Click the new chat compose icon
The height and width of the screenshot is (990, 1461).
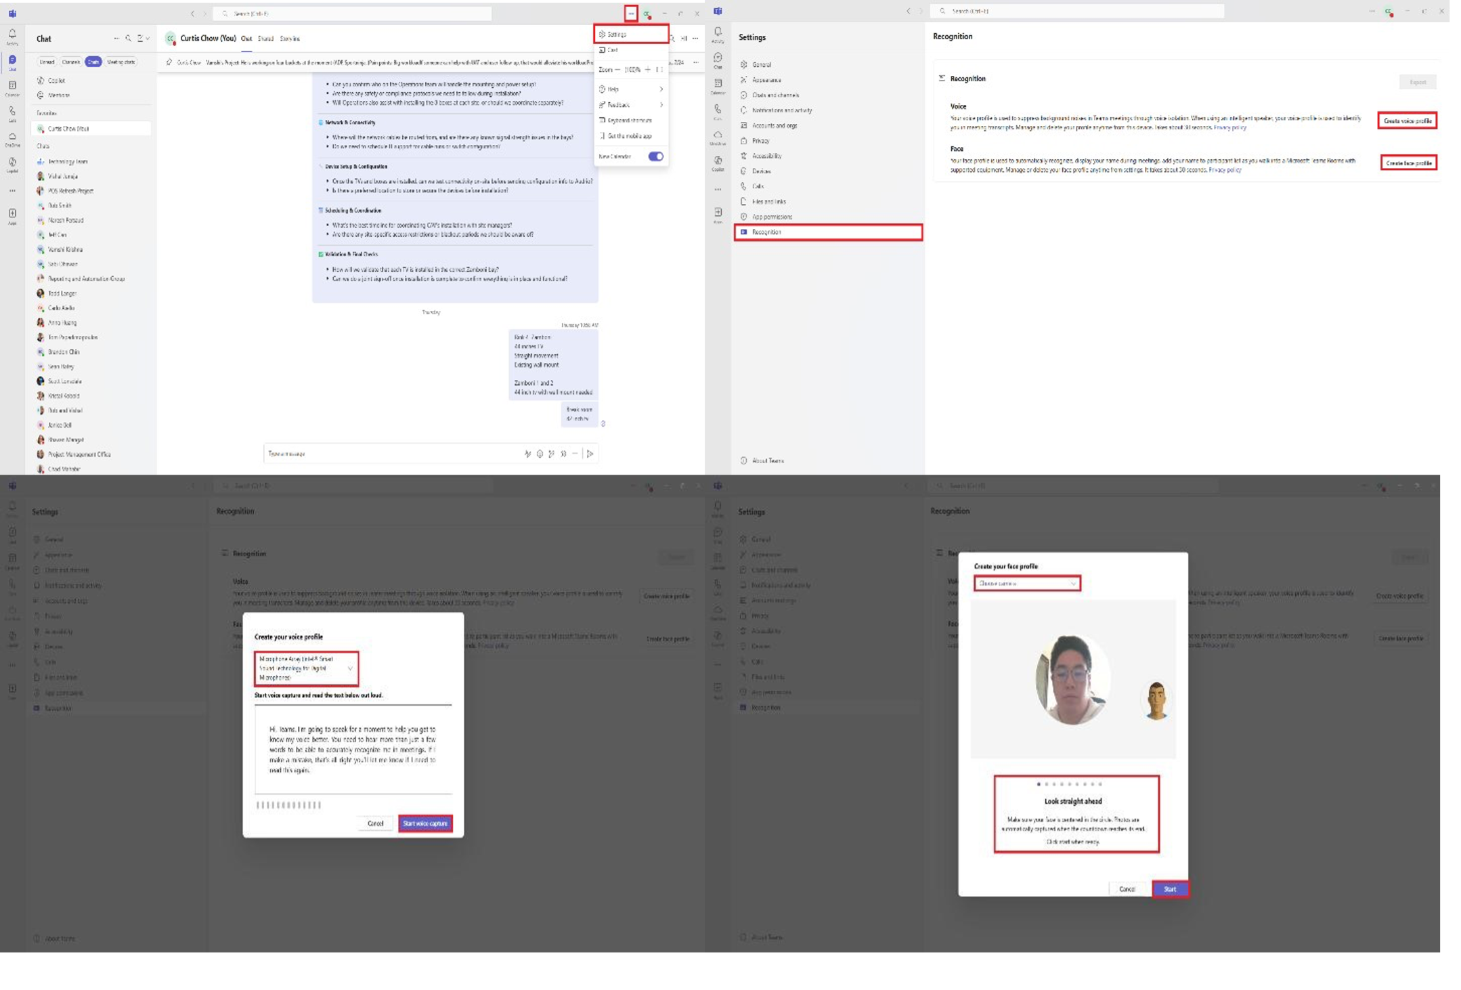click(140, 39)
